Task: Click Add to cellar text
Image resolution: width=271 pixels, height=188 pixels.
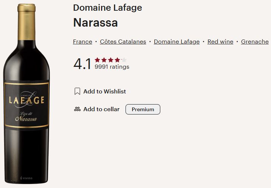Action: [x=101, y=109]
